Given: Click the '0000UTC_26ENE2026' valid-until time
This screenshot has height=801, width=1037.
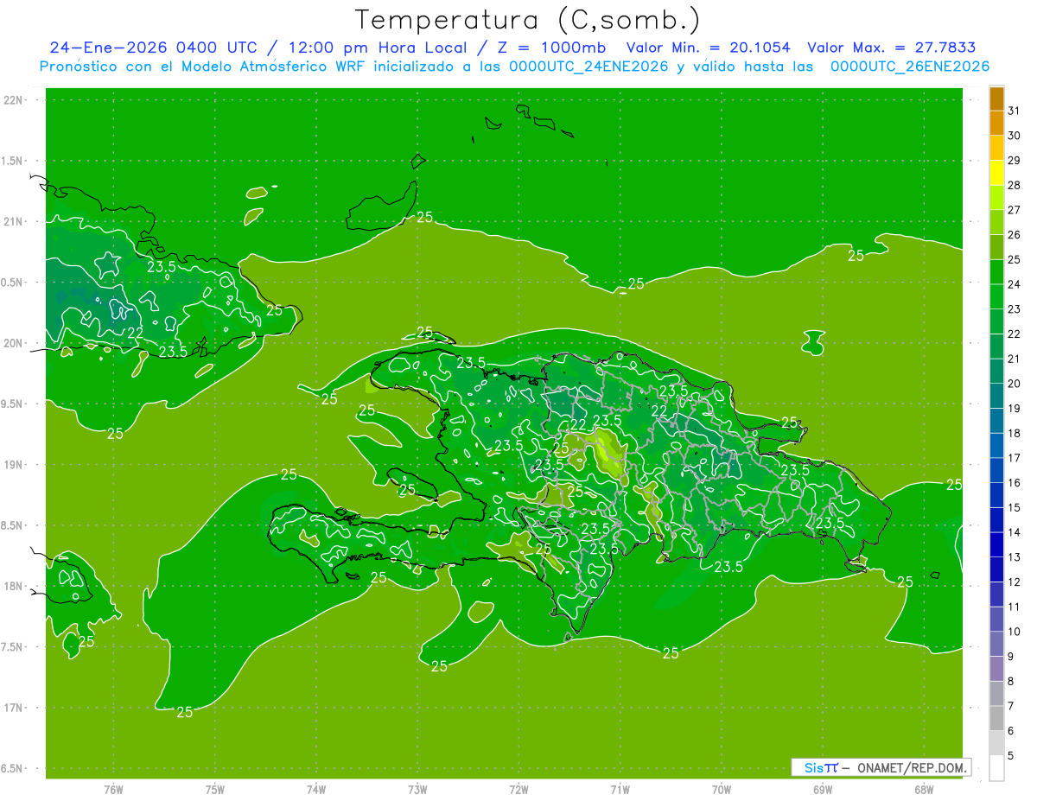Looking at the screenshot, I should point(909,67).
